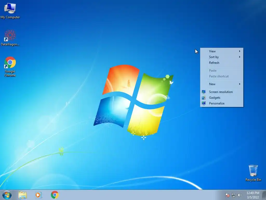
Task: Click the arrow beside Sort by
Action: 240,57
